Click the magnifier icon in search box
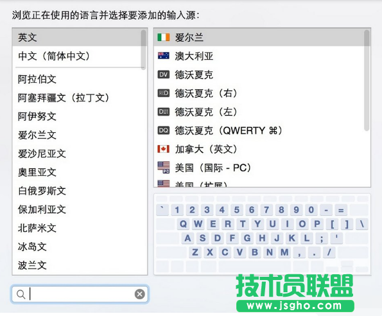Screen dimensions: 382x316 tap(21, 294)
